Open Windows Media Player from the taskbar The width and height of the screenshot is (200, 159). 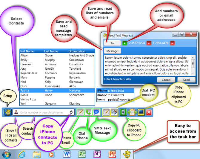pyautogui.click(x=52, y=155)
